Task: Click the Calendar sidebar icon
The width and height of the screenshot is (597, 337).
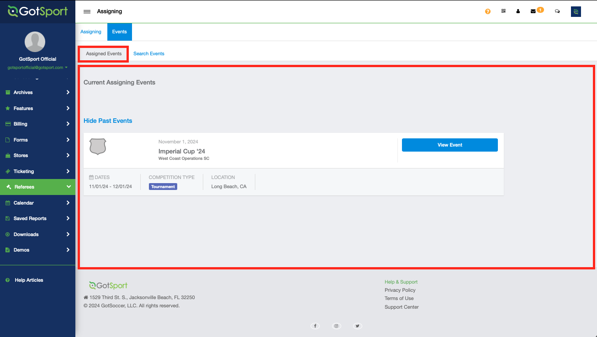Action: tap(8, 203)
